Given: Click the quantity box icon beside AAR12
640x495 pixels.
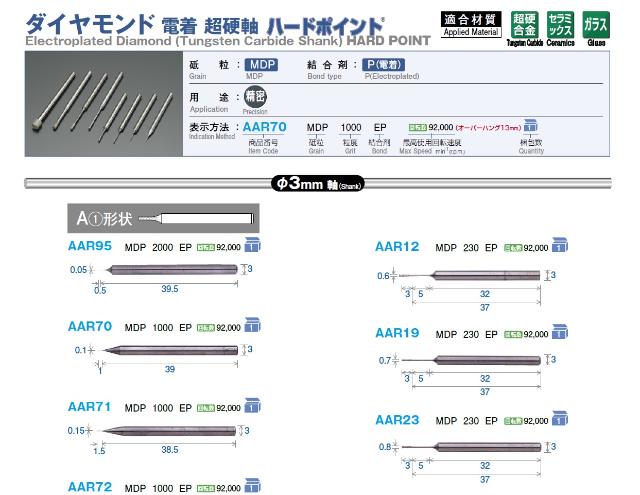Looking at the screenshot, I should point(559,245).
